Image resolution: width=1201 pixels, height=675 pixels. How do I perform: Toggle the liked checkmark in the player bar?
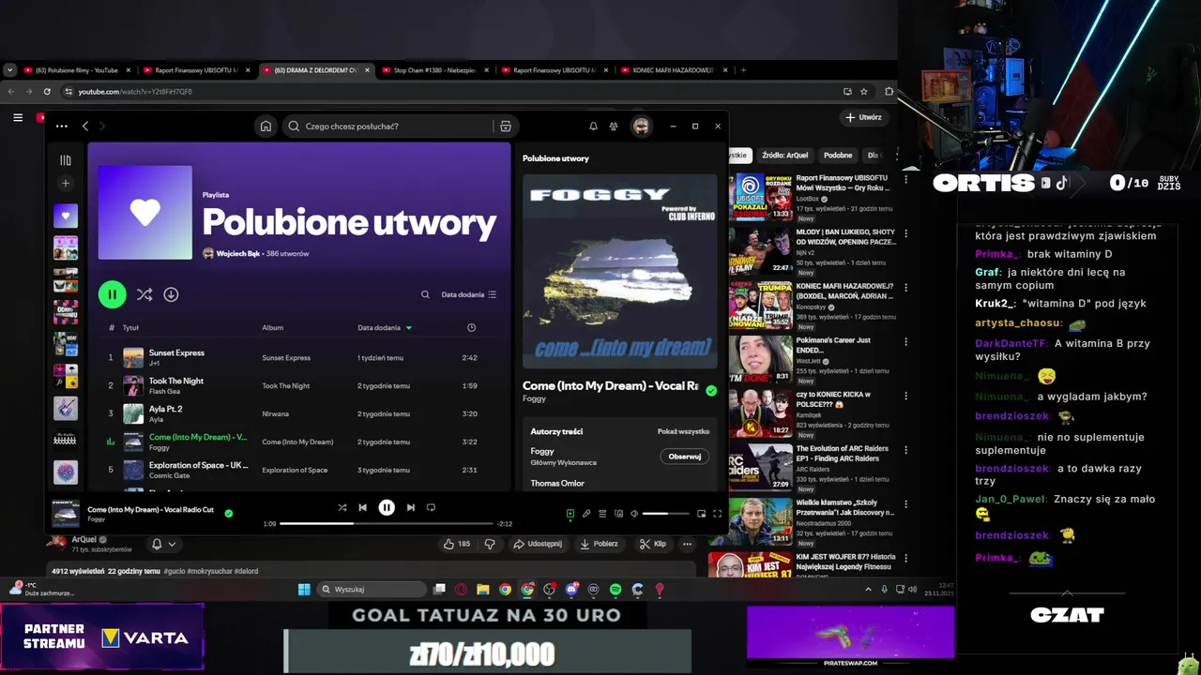coord(228,513)
